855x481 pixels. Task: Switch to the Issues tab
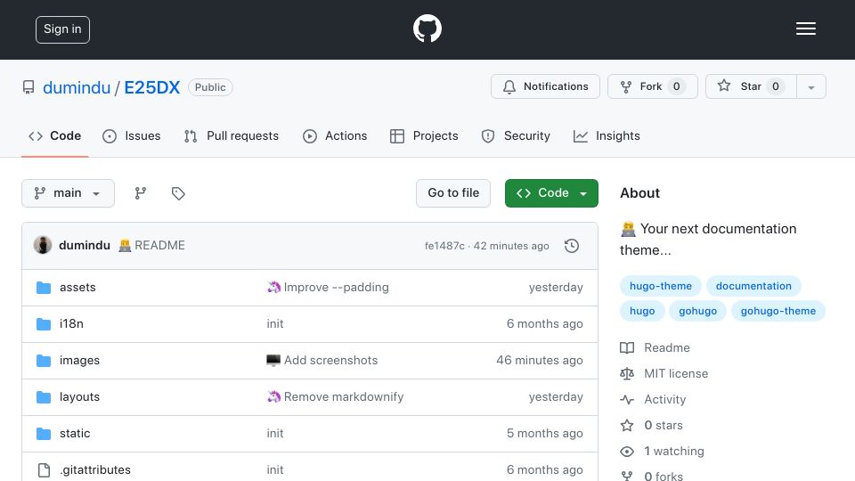pos(132,135)
